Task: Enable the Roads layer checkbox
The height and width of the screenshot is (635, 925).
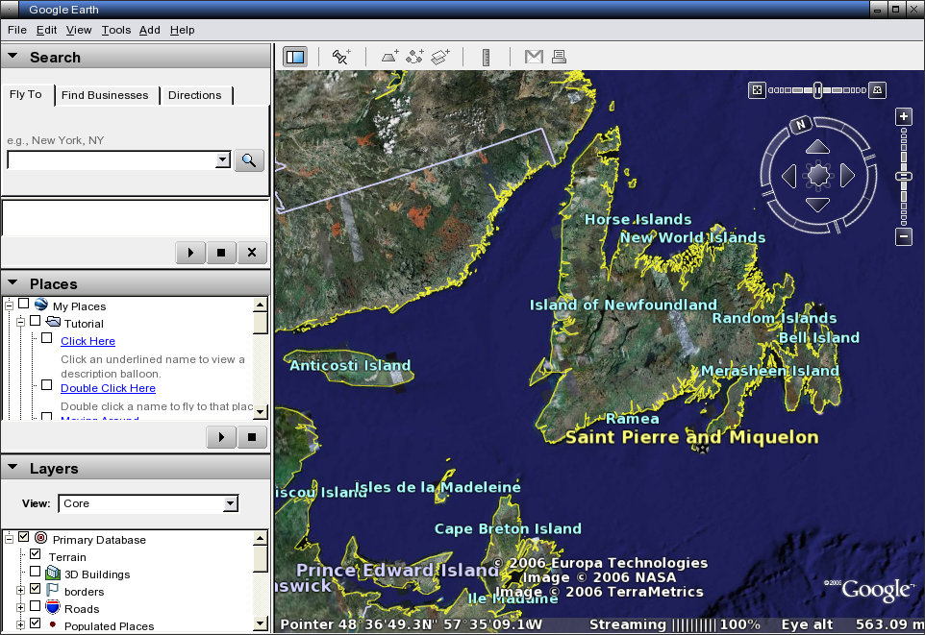Action: click(36, 605)
